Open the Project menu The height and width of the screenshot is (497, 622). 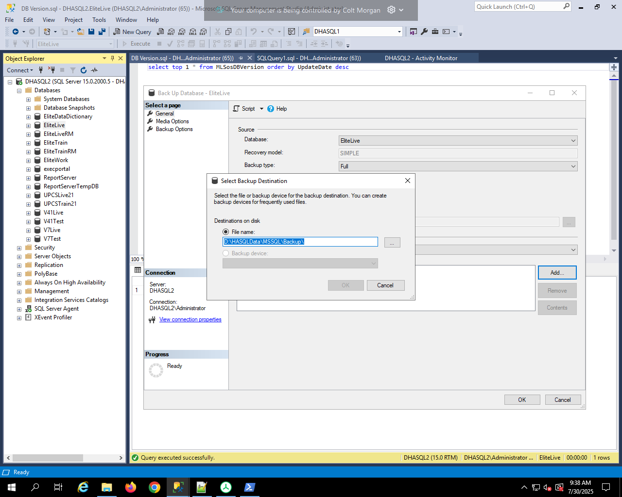click(x=73, y=20)
